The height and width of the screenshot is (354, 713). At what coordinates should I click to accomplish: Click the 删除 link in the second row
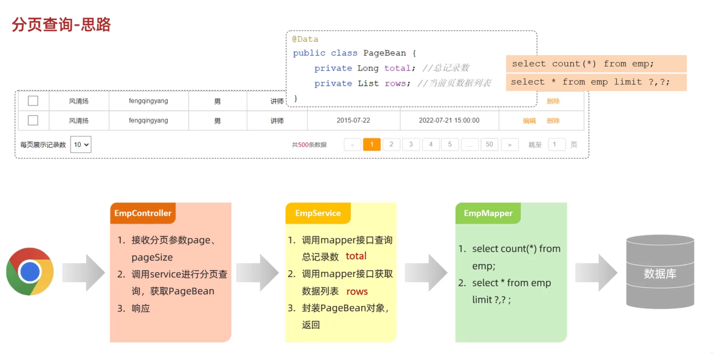pos(553,121)
